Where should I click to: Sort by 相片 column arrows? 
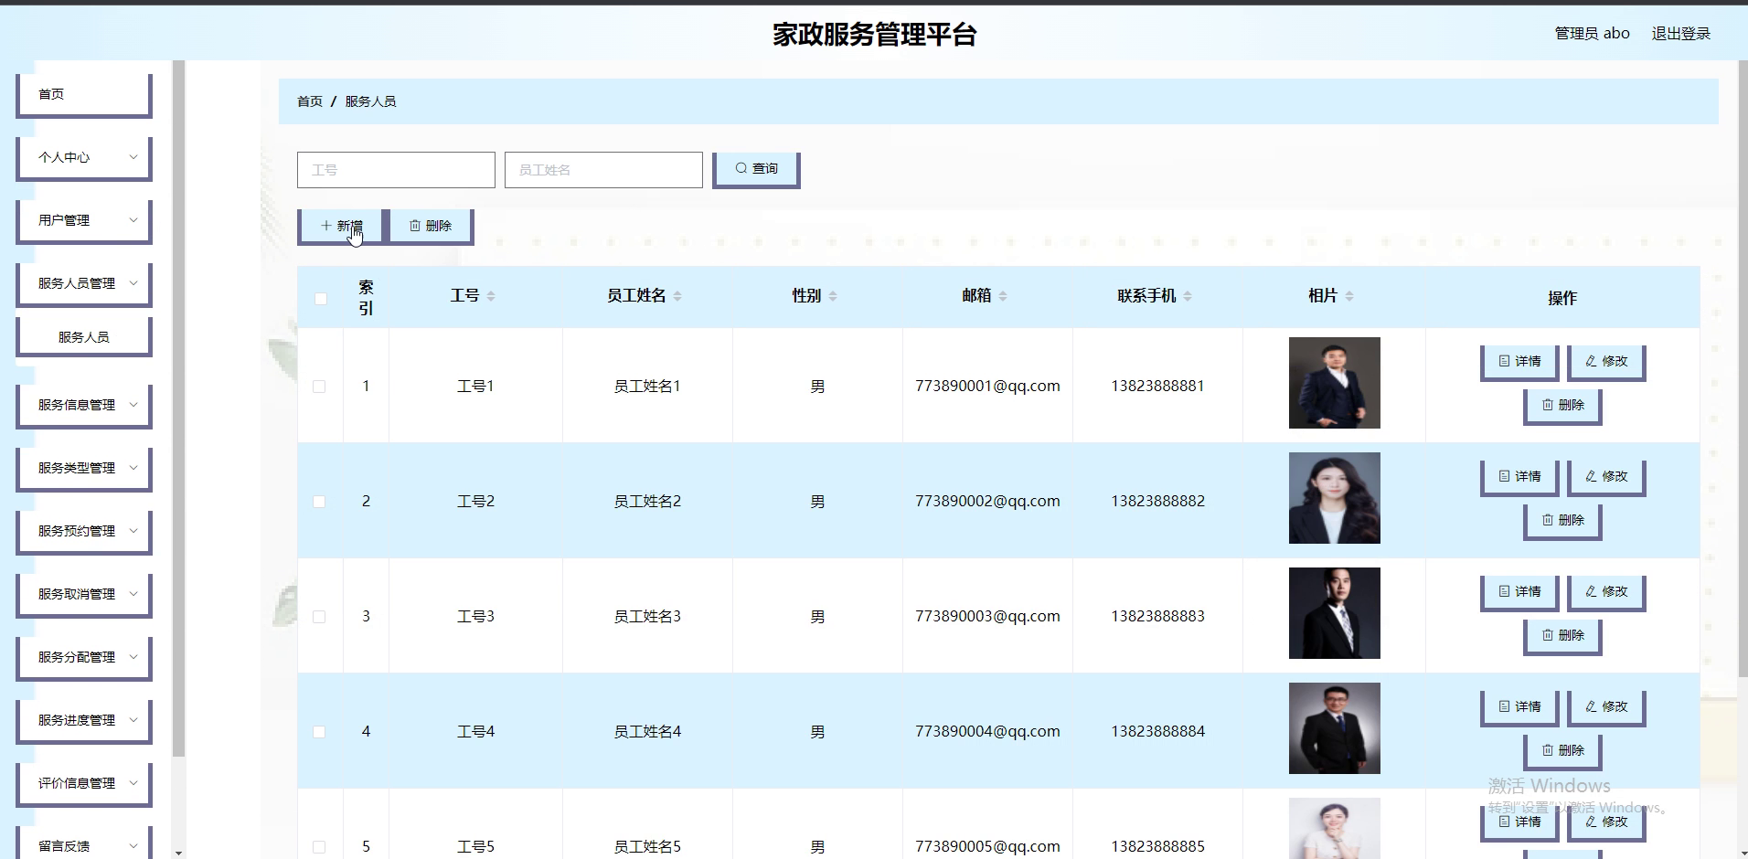pyautogui.click(x=1349, y=296)
